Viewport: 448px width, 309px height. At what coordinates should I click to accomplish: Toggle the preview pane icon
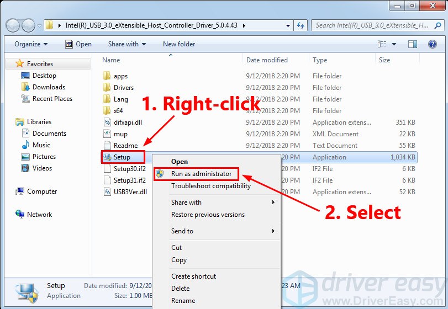pyautogui.click(x=412, y=44)
